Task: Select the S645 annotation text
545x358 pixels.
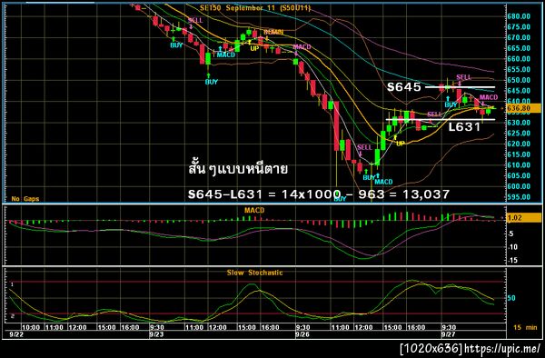Action: tap(404, 87)
